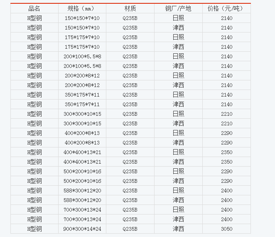This screenshot has height=237, width=275.
Task: Click price 2140 in the 350*175*7*11 津西 row
Action: point(226,104)
